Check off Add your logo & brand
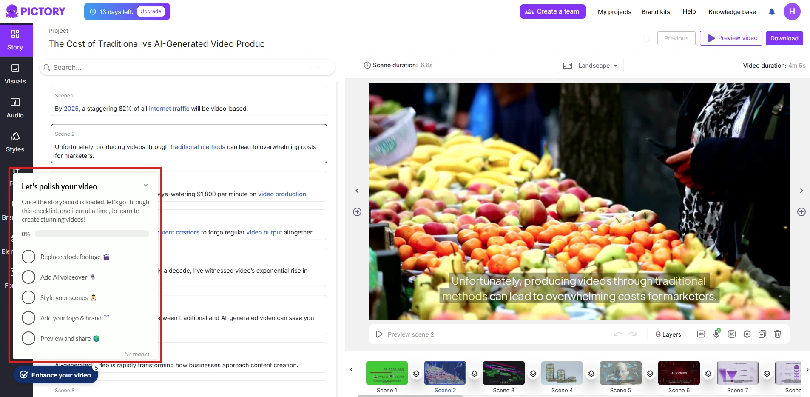Screen dimensions: 810x397 28,318
